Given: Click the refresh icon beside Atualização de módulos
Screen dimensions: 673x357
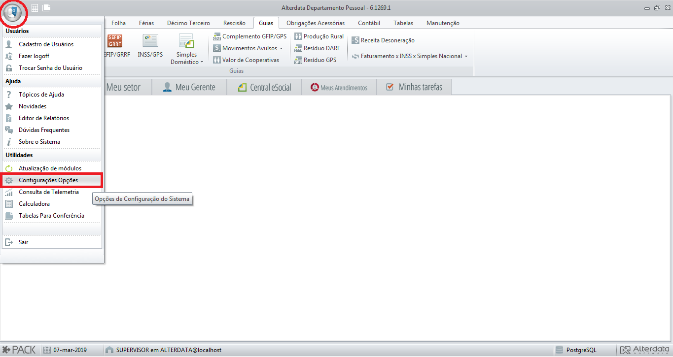Looking at the screenshot, I should pyautogui.click(x=9, y=168).
